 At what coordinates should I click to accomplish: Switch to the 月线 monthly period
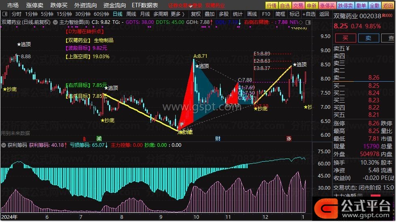[145, 14]
